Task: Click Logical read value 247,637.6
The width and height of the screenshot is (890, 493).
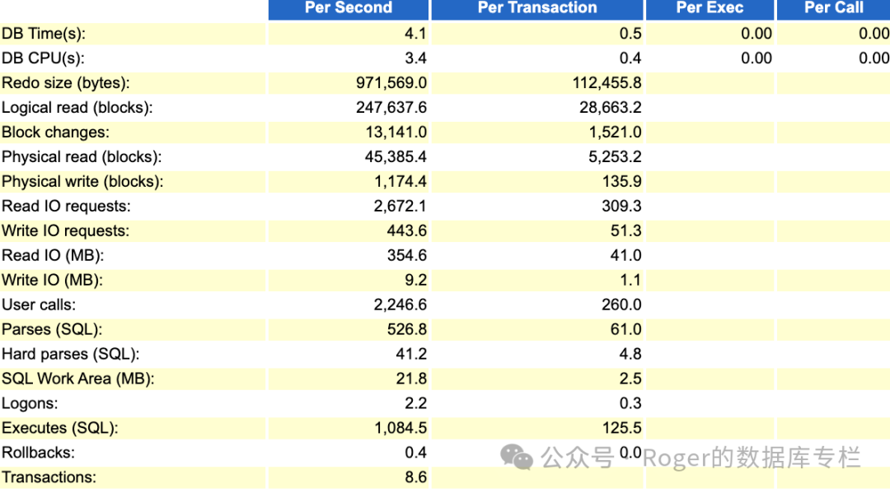Action: tap(391, 108)
